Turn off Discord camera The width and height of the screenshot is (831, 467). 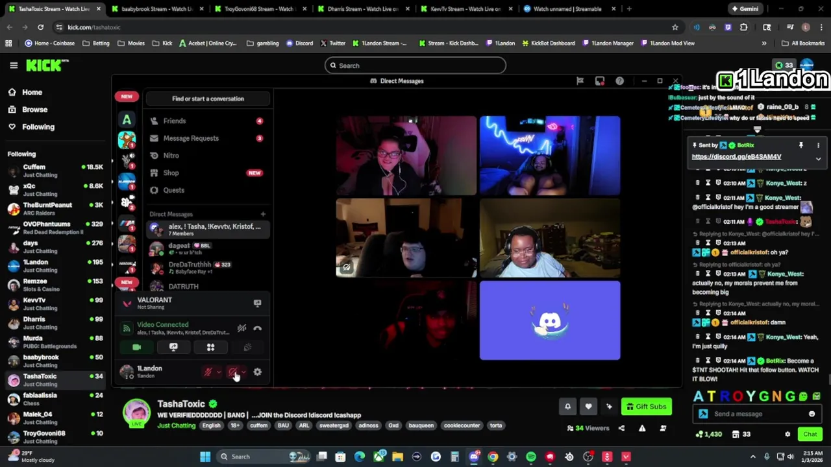click(137, 348)
